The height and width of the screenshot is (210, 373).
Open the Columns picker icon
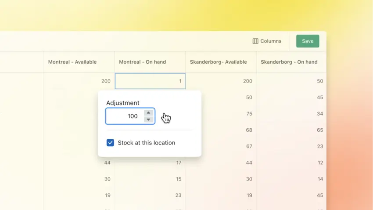tap(255, 41)
